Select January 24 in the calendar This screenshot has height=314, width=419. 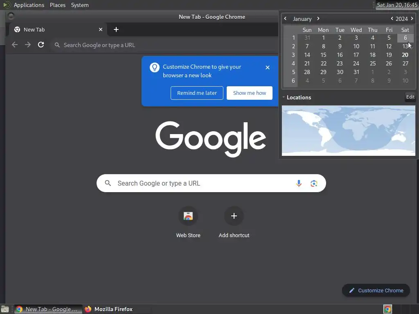pyautogui.click(x=356, y=63)
